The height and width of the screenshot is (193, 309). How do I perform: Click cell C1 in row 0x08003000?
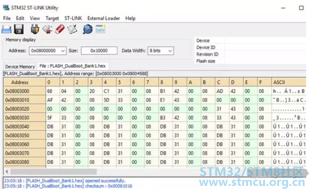(x=109, y=91)
